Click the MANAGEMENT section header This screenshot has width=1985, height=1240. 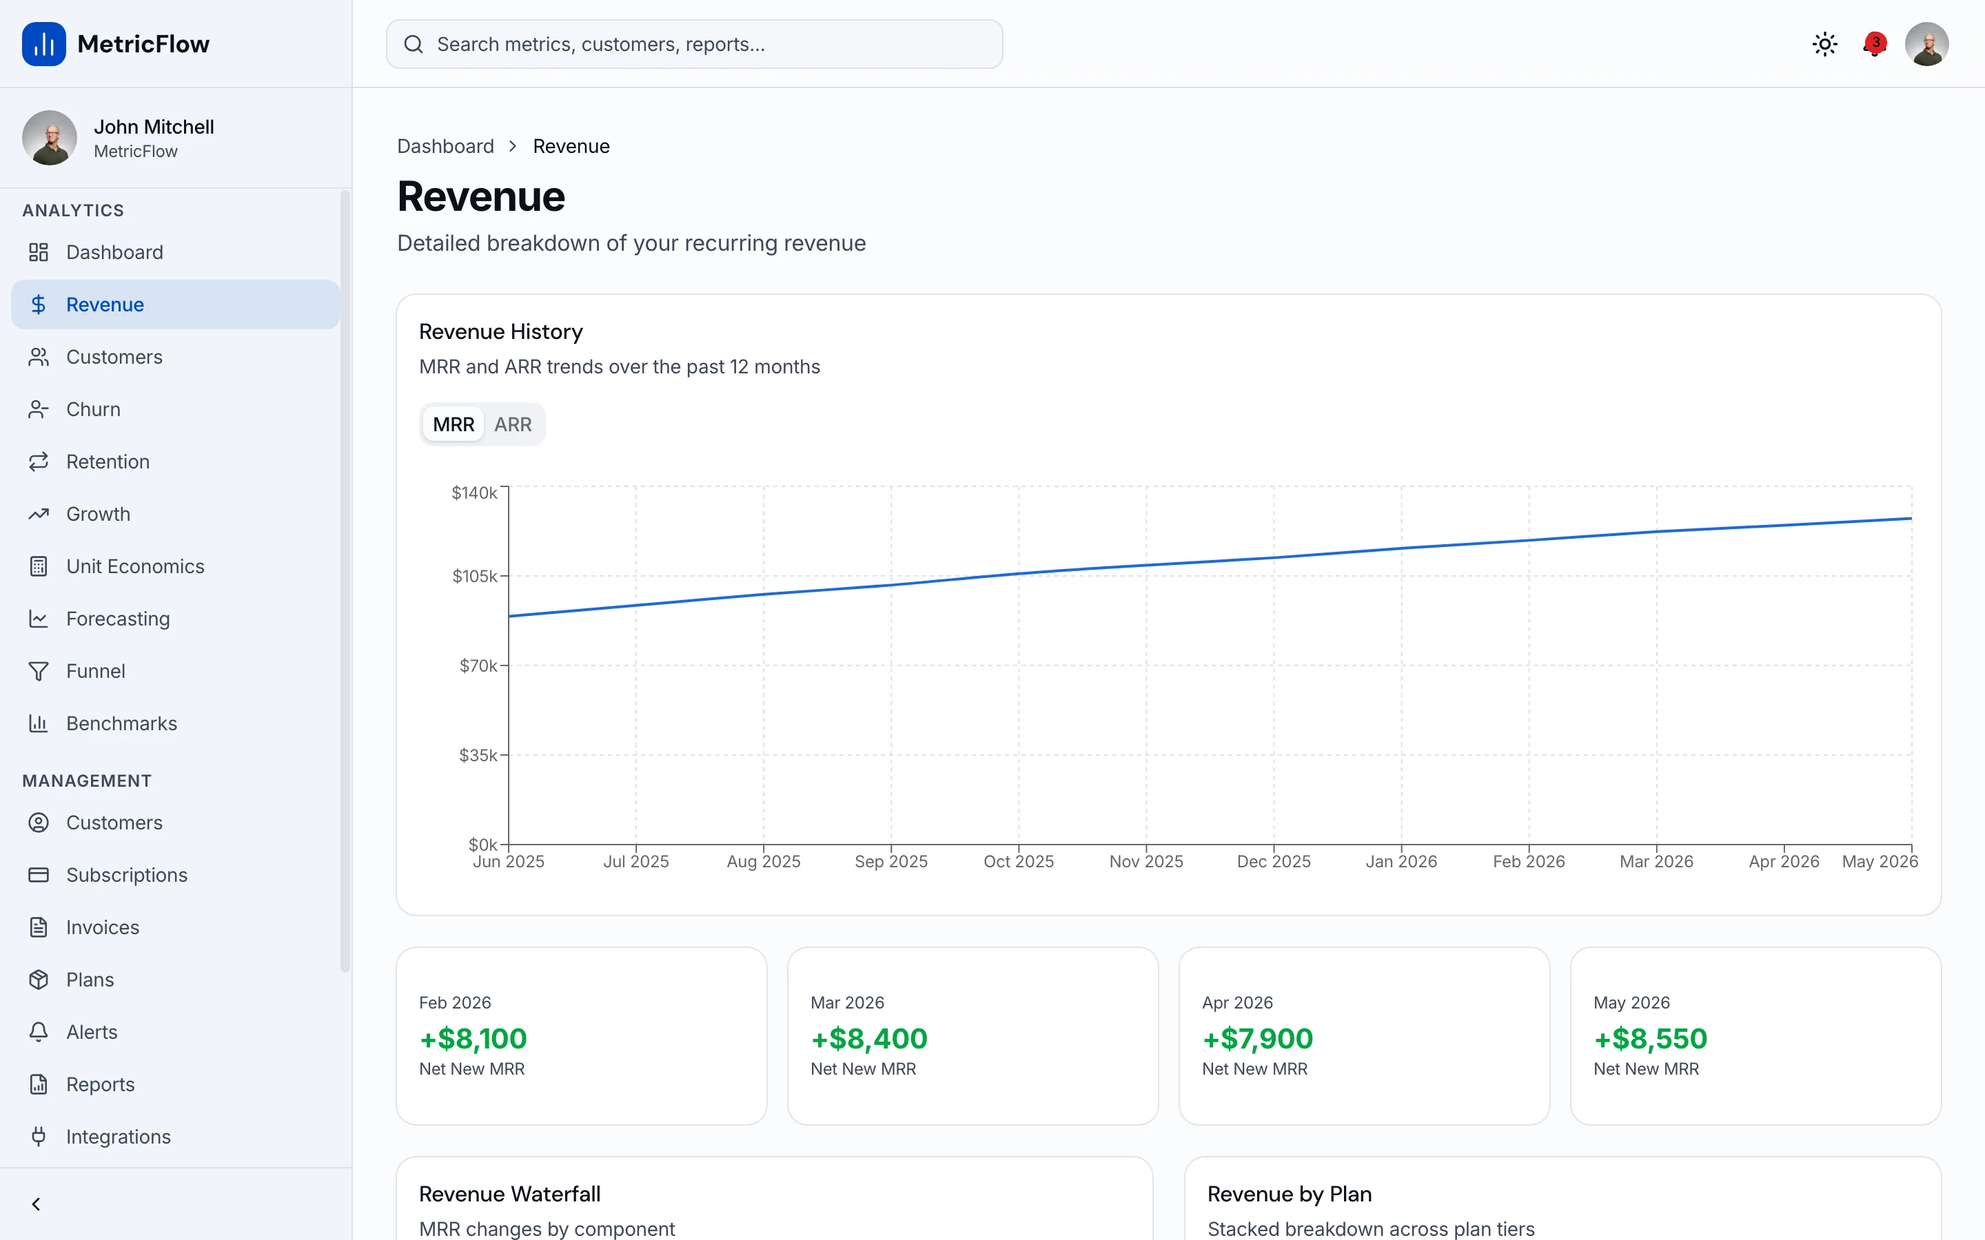87,781
